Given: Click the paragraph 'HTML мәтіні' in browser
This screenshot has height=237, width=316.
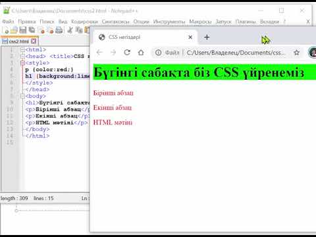Looking at the screenshot, I should pyautogui.click(x=113, y=122).
